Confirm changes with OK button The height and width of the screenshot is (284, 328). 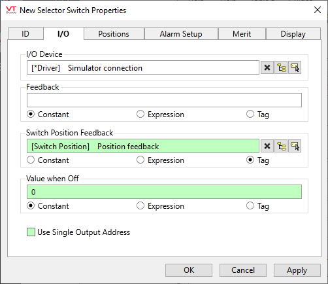tap(189, 270)
